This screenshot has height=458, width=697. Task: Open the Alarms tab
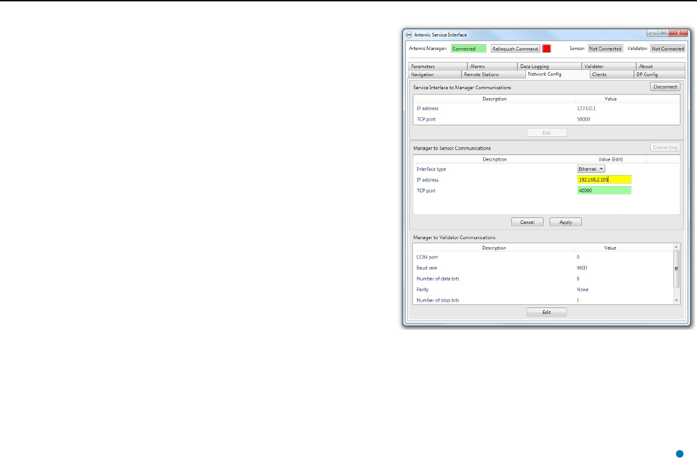point(493,66)
